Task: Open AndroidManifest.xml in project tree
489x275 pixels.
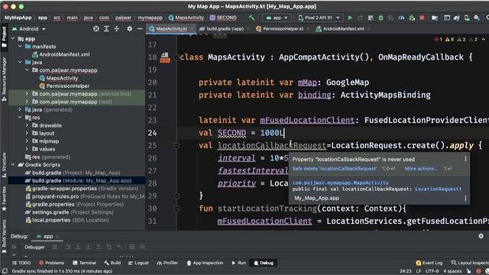Action: (61, 54)
